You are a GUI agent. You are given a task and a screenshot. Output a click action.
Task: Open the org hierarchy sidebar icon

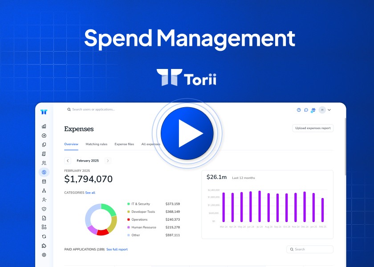(44, 190)
